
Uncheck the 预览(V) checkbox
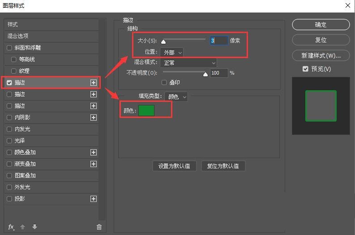[x=305, y=69]
